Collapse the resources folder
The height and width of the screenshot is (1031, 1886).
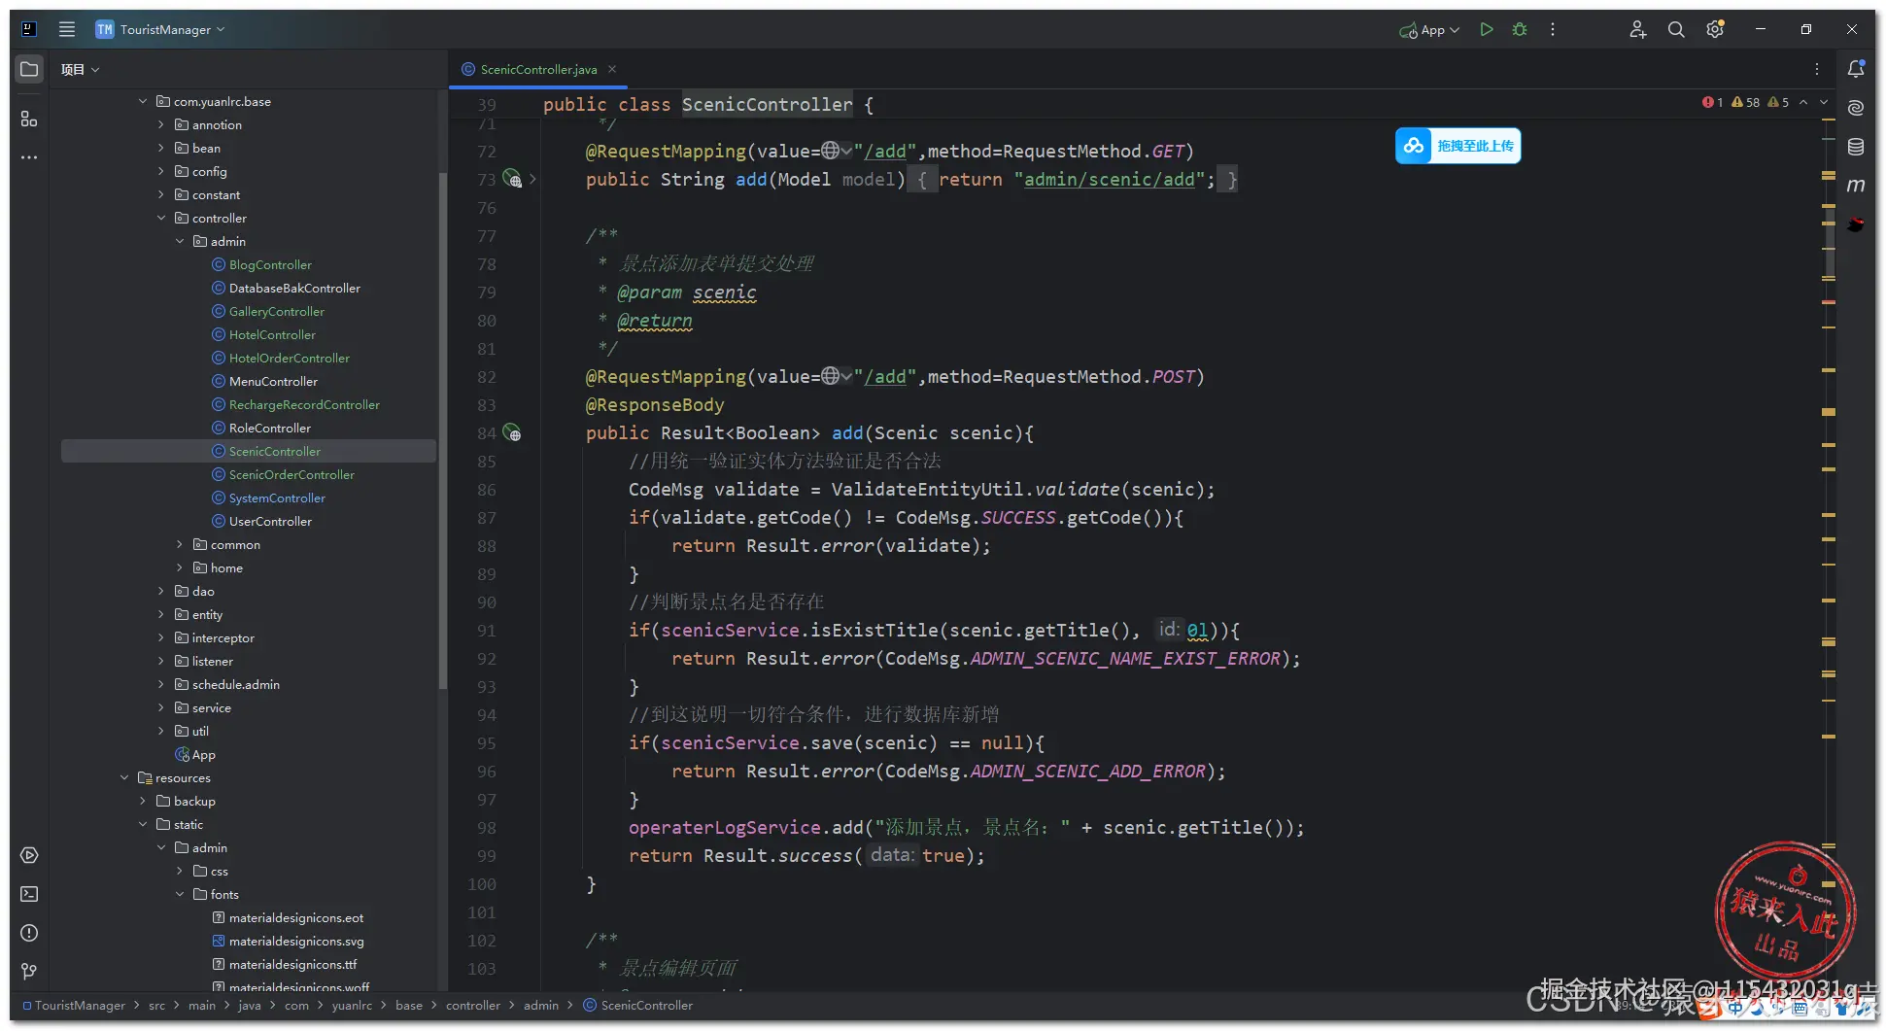pos(124,777)
